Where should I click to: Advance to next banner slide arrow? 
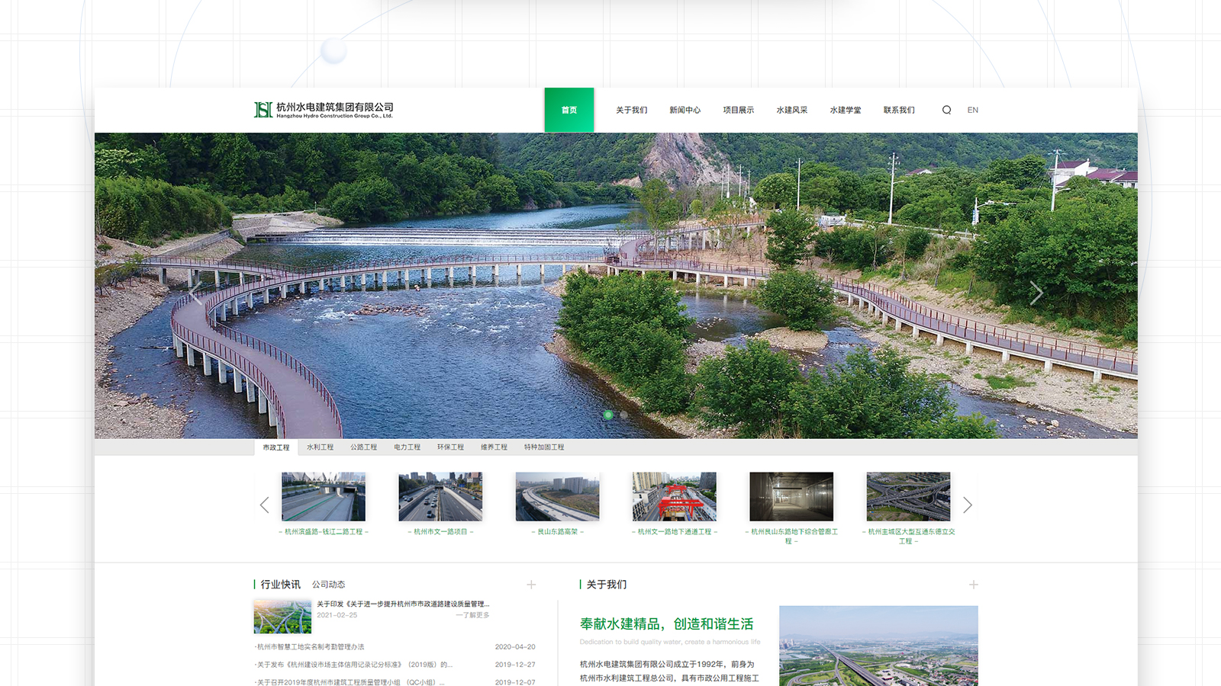tap(1036, 293)
